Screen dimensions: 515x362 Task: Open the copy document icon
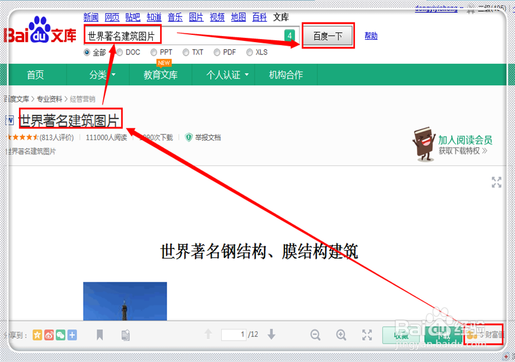(124, 334)
